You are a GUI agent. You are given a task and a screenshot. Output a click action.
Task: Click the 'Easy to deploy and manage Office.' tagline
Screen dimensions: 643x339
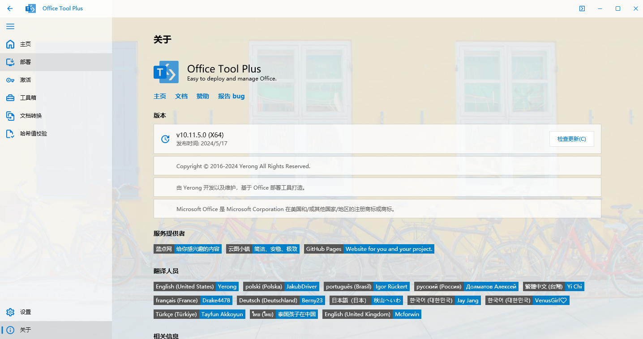click(232, 79)
